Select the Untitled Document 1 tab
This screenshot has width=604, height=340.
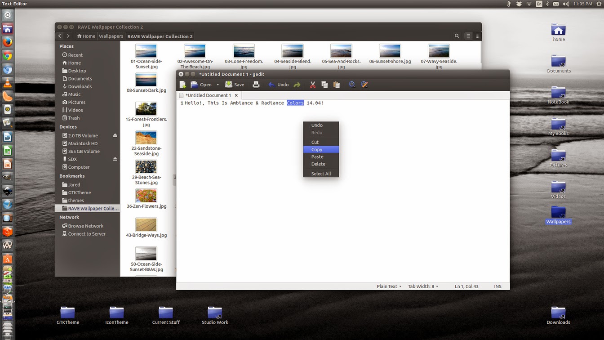tap(208, 95)
